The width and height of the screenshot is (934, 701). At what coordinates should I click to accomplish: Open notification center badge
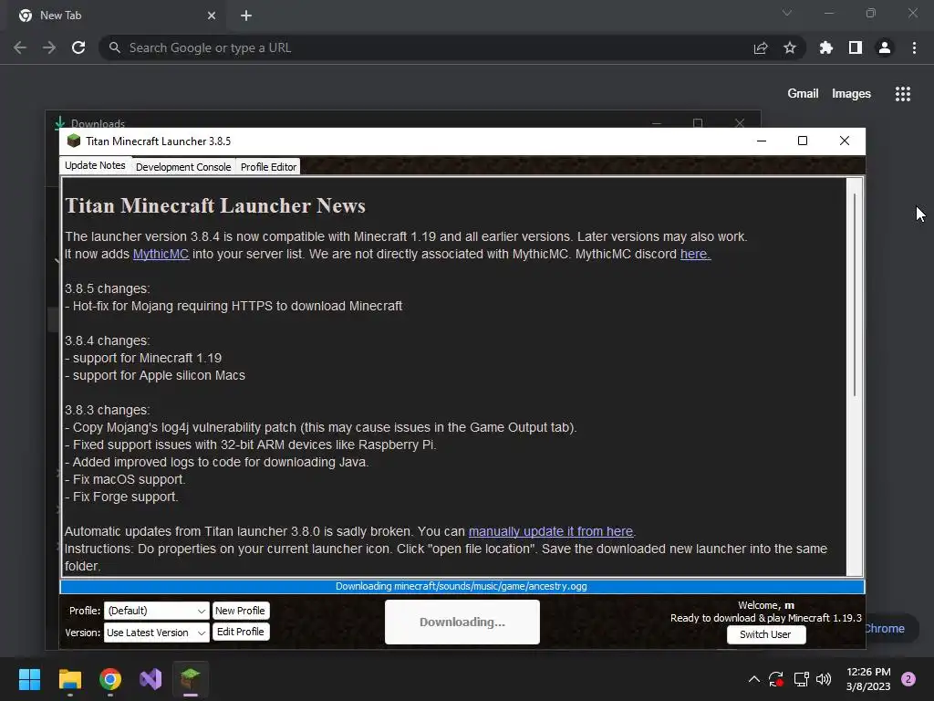[x=908, y=679]
